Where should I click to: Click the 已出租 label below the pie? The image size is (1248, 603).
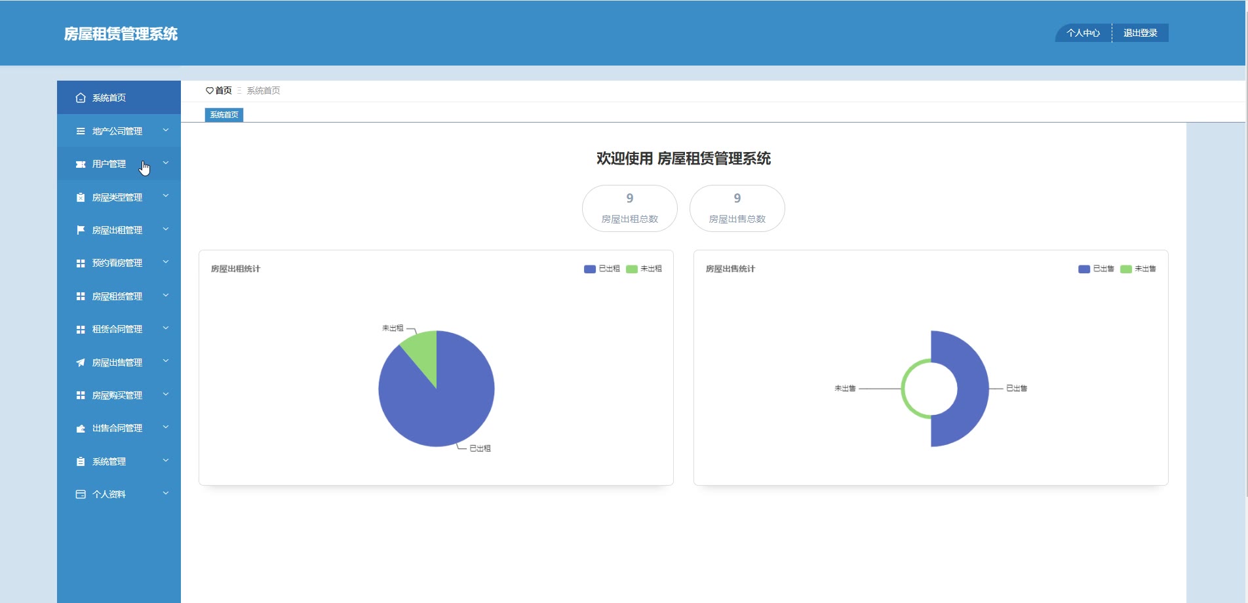pos(480,448)
